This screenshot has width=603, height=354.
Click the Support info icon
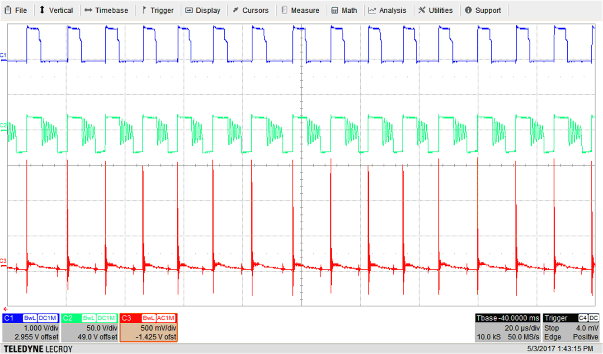tap(468, 10)
